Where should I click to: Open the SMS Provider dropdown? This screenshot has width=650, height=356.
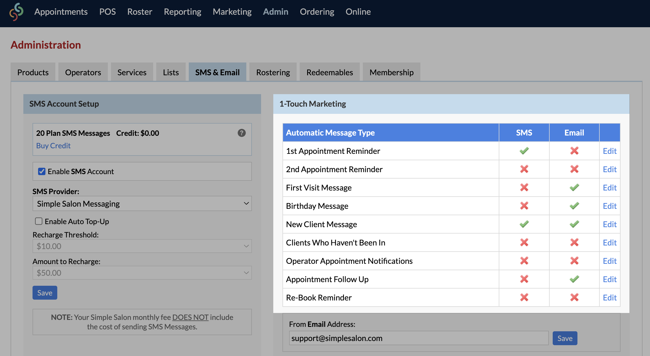(x=142, y=203)
